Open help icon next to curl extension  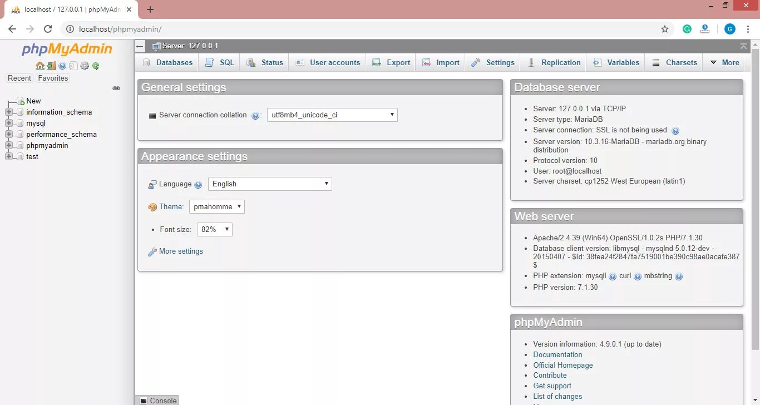pos(638,276)
